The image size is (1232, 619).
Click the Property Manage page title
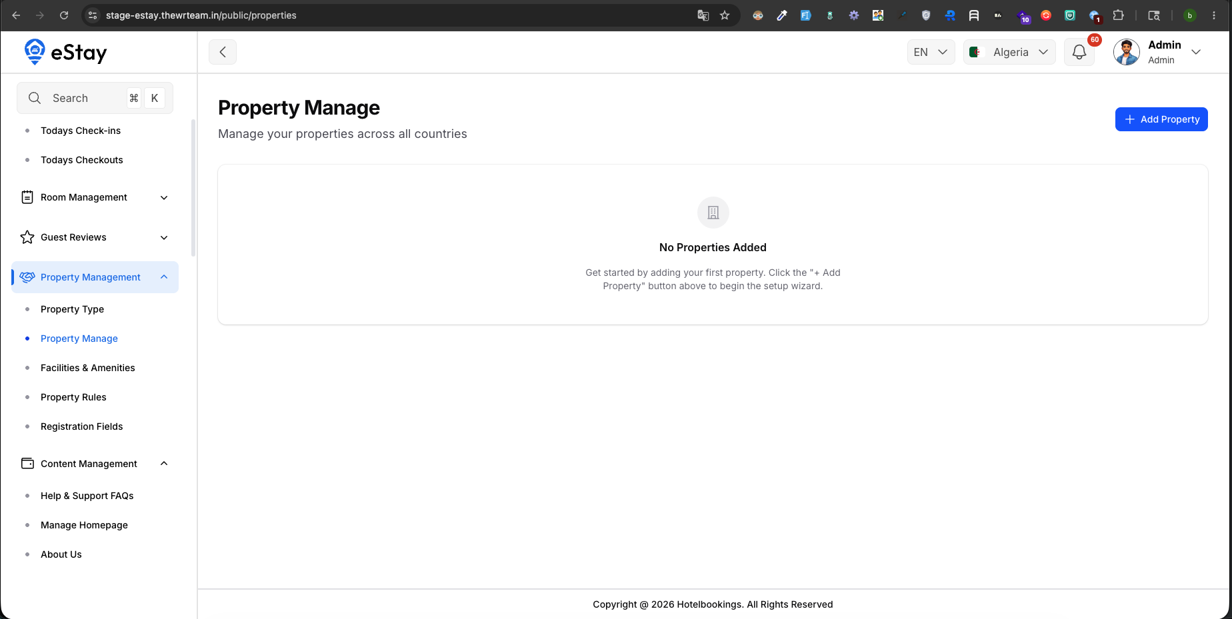299,107
